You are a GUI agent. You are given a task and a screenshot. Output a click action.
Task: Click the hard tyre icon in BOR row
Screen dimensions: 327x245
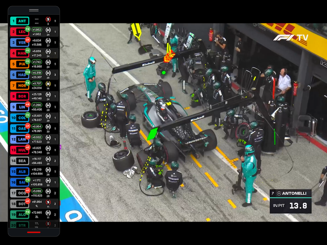[48, 95]
